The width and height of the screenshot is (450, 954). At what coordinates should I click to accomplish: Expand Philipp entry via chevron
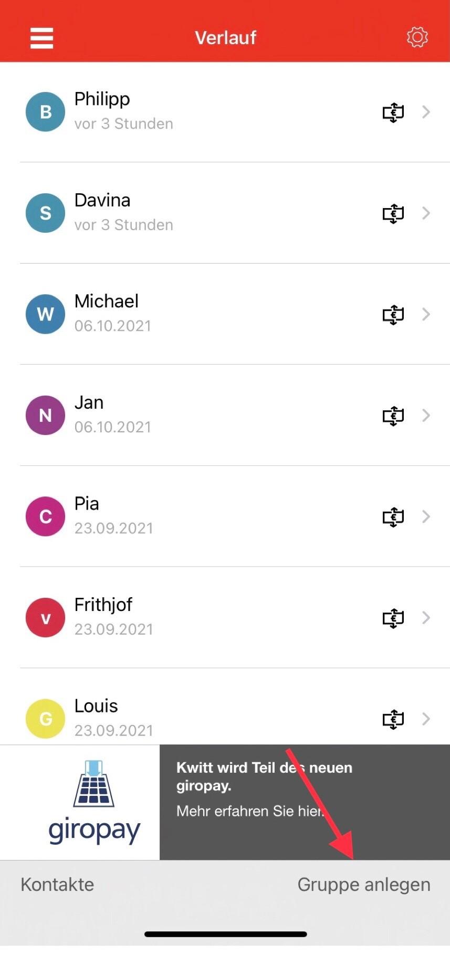(426, 112)
